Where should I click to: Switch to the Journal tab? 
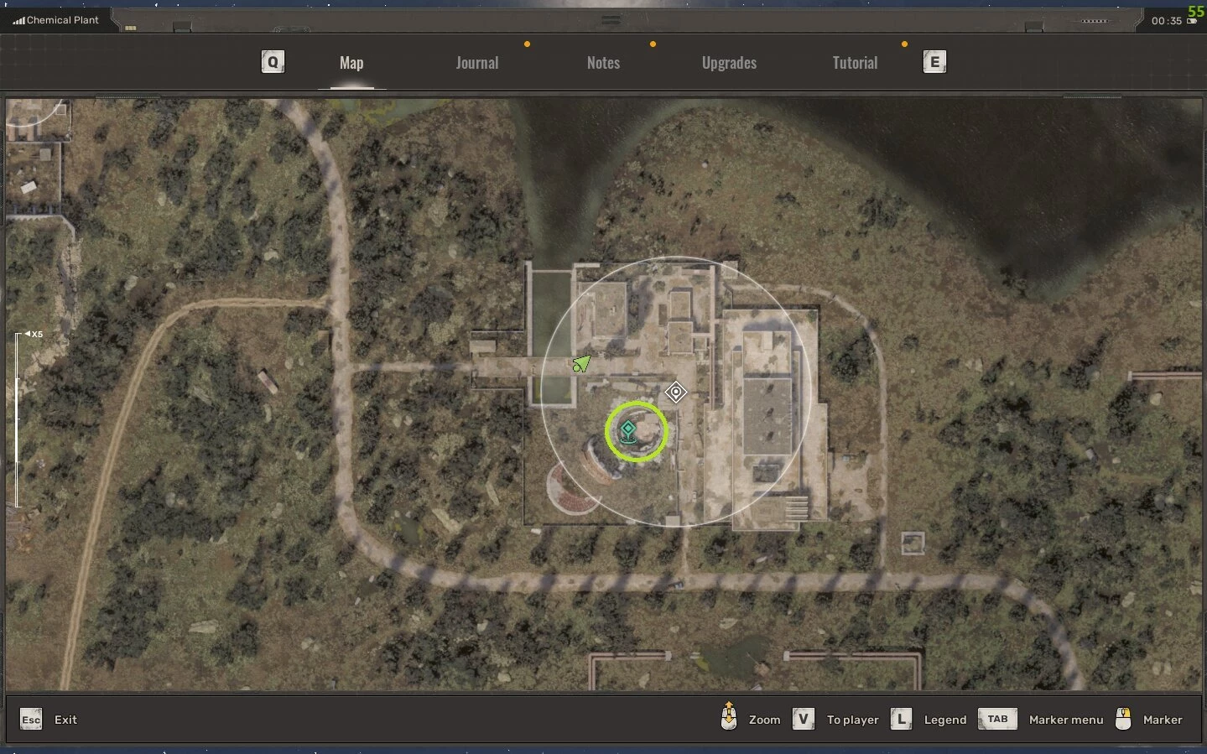point(476,63)
